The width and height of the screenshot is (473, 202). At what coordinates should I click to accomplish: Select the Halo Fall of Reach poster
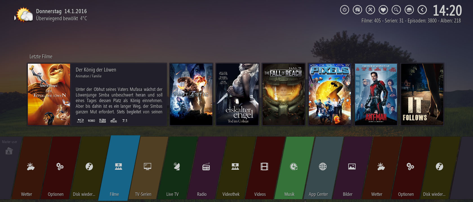point(284,94)
